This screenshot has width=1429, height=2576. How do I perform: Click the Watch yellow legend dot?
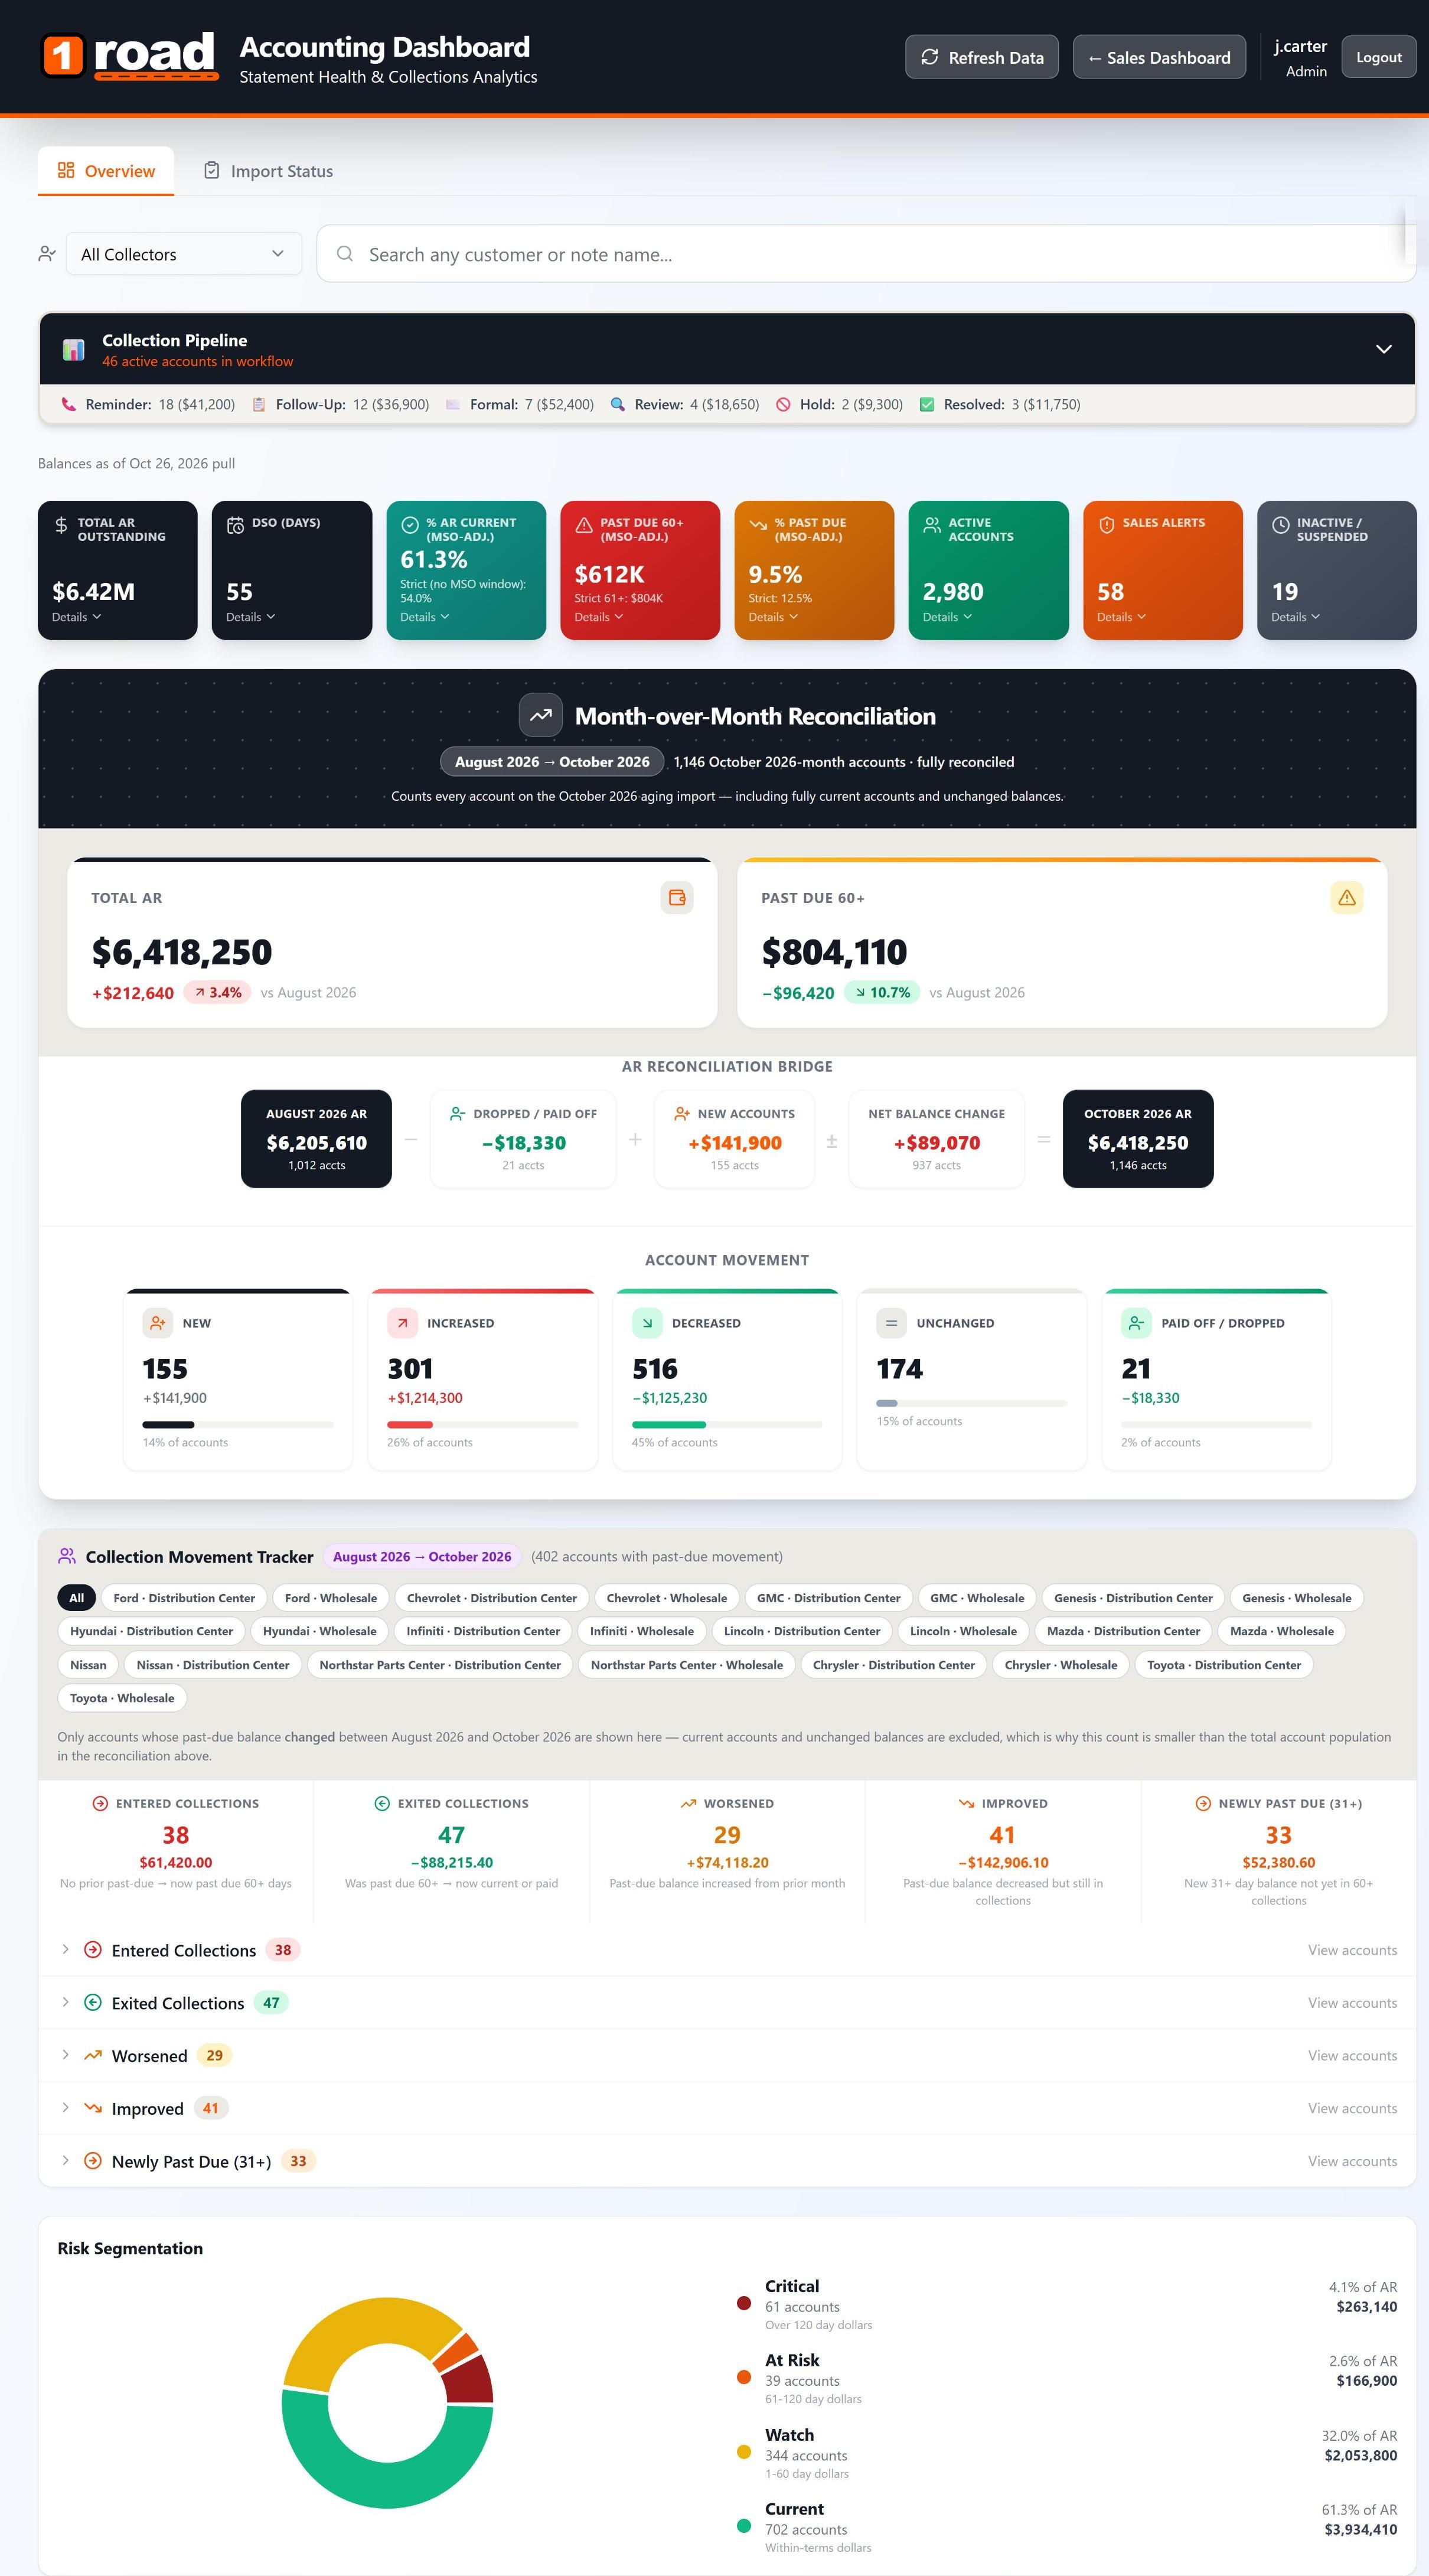pos(744,2451)
